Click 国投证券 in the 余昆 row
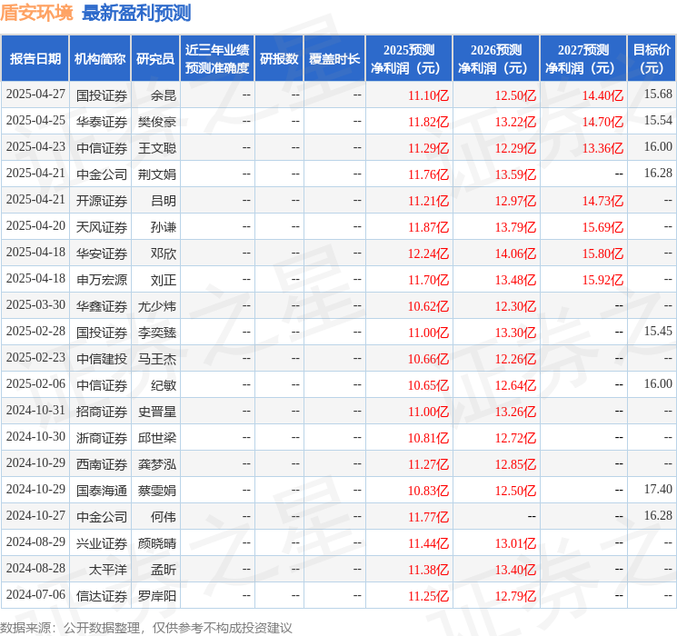Screen dimensions: 677x636 coord(102,95)
